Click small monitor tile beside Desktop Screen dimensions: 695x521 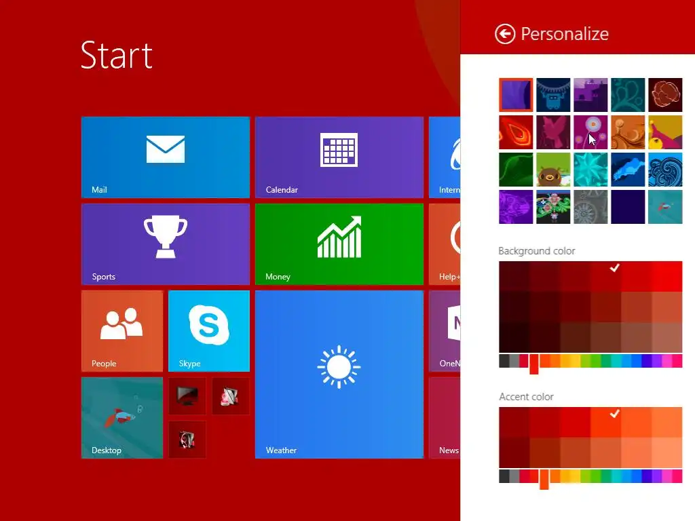tap(187, 396)
